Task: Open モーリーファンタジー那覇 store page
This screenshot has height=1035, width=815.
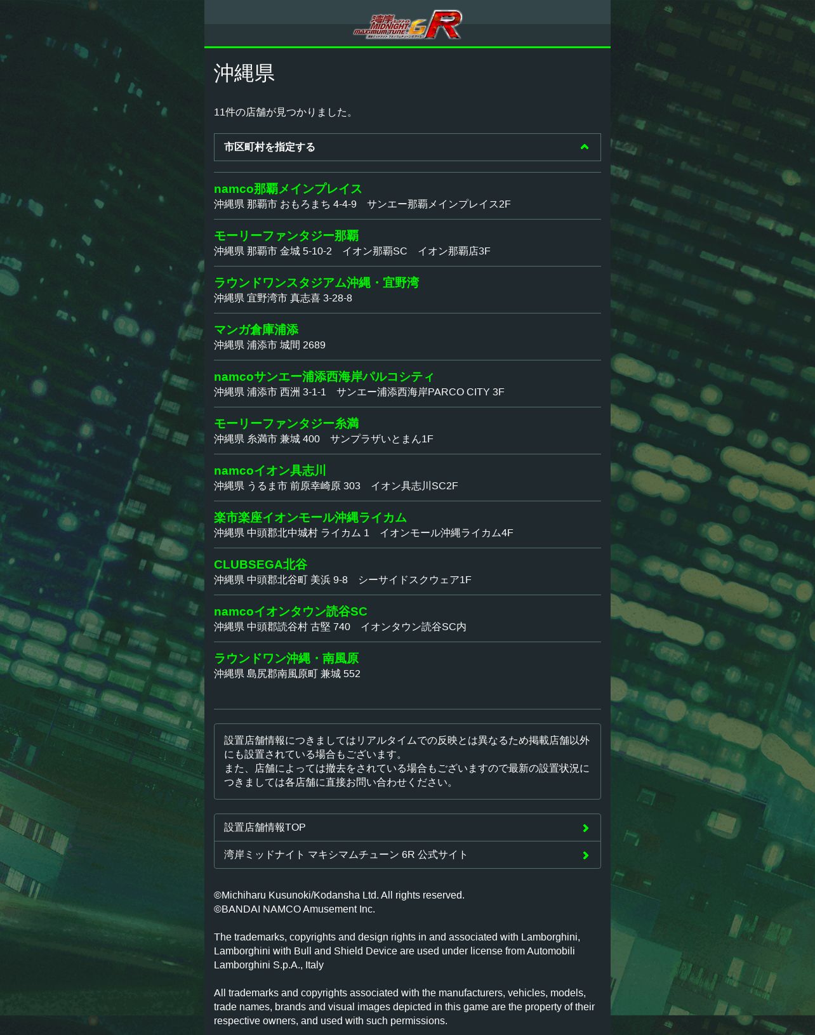Action: pos(286,235)
